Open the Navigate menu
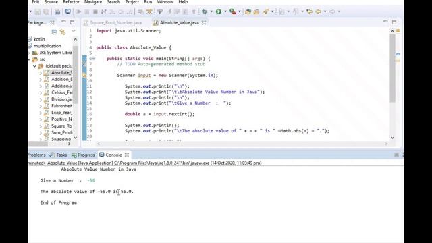This screenshot has width=432, height=243. 93,2
